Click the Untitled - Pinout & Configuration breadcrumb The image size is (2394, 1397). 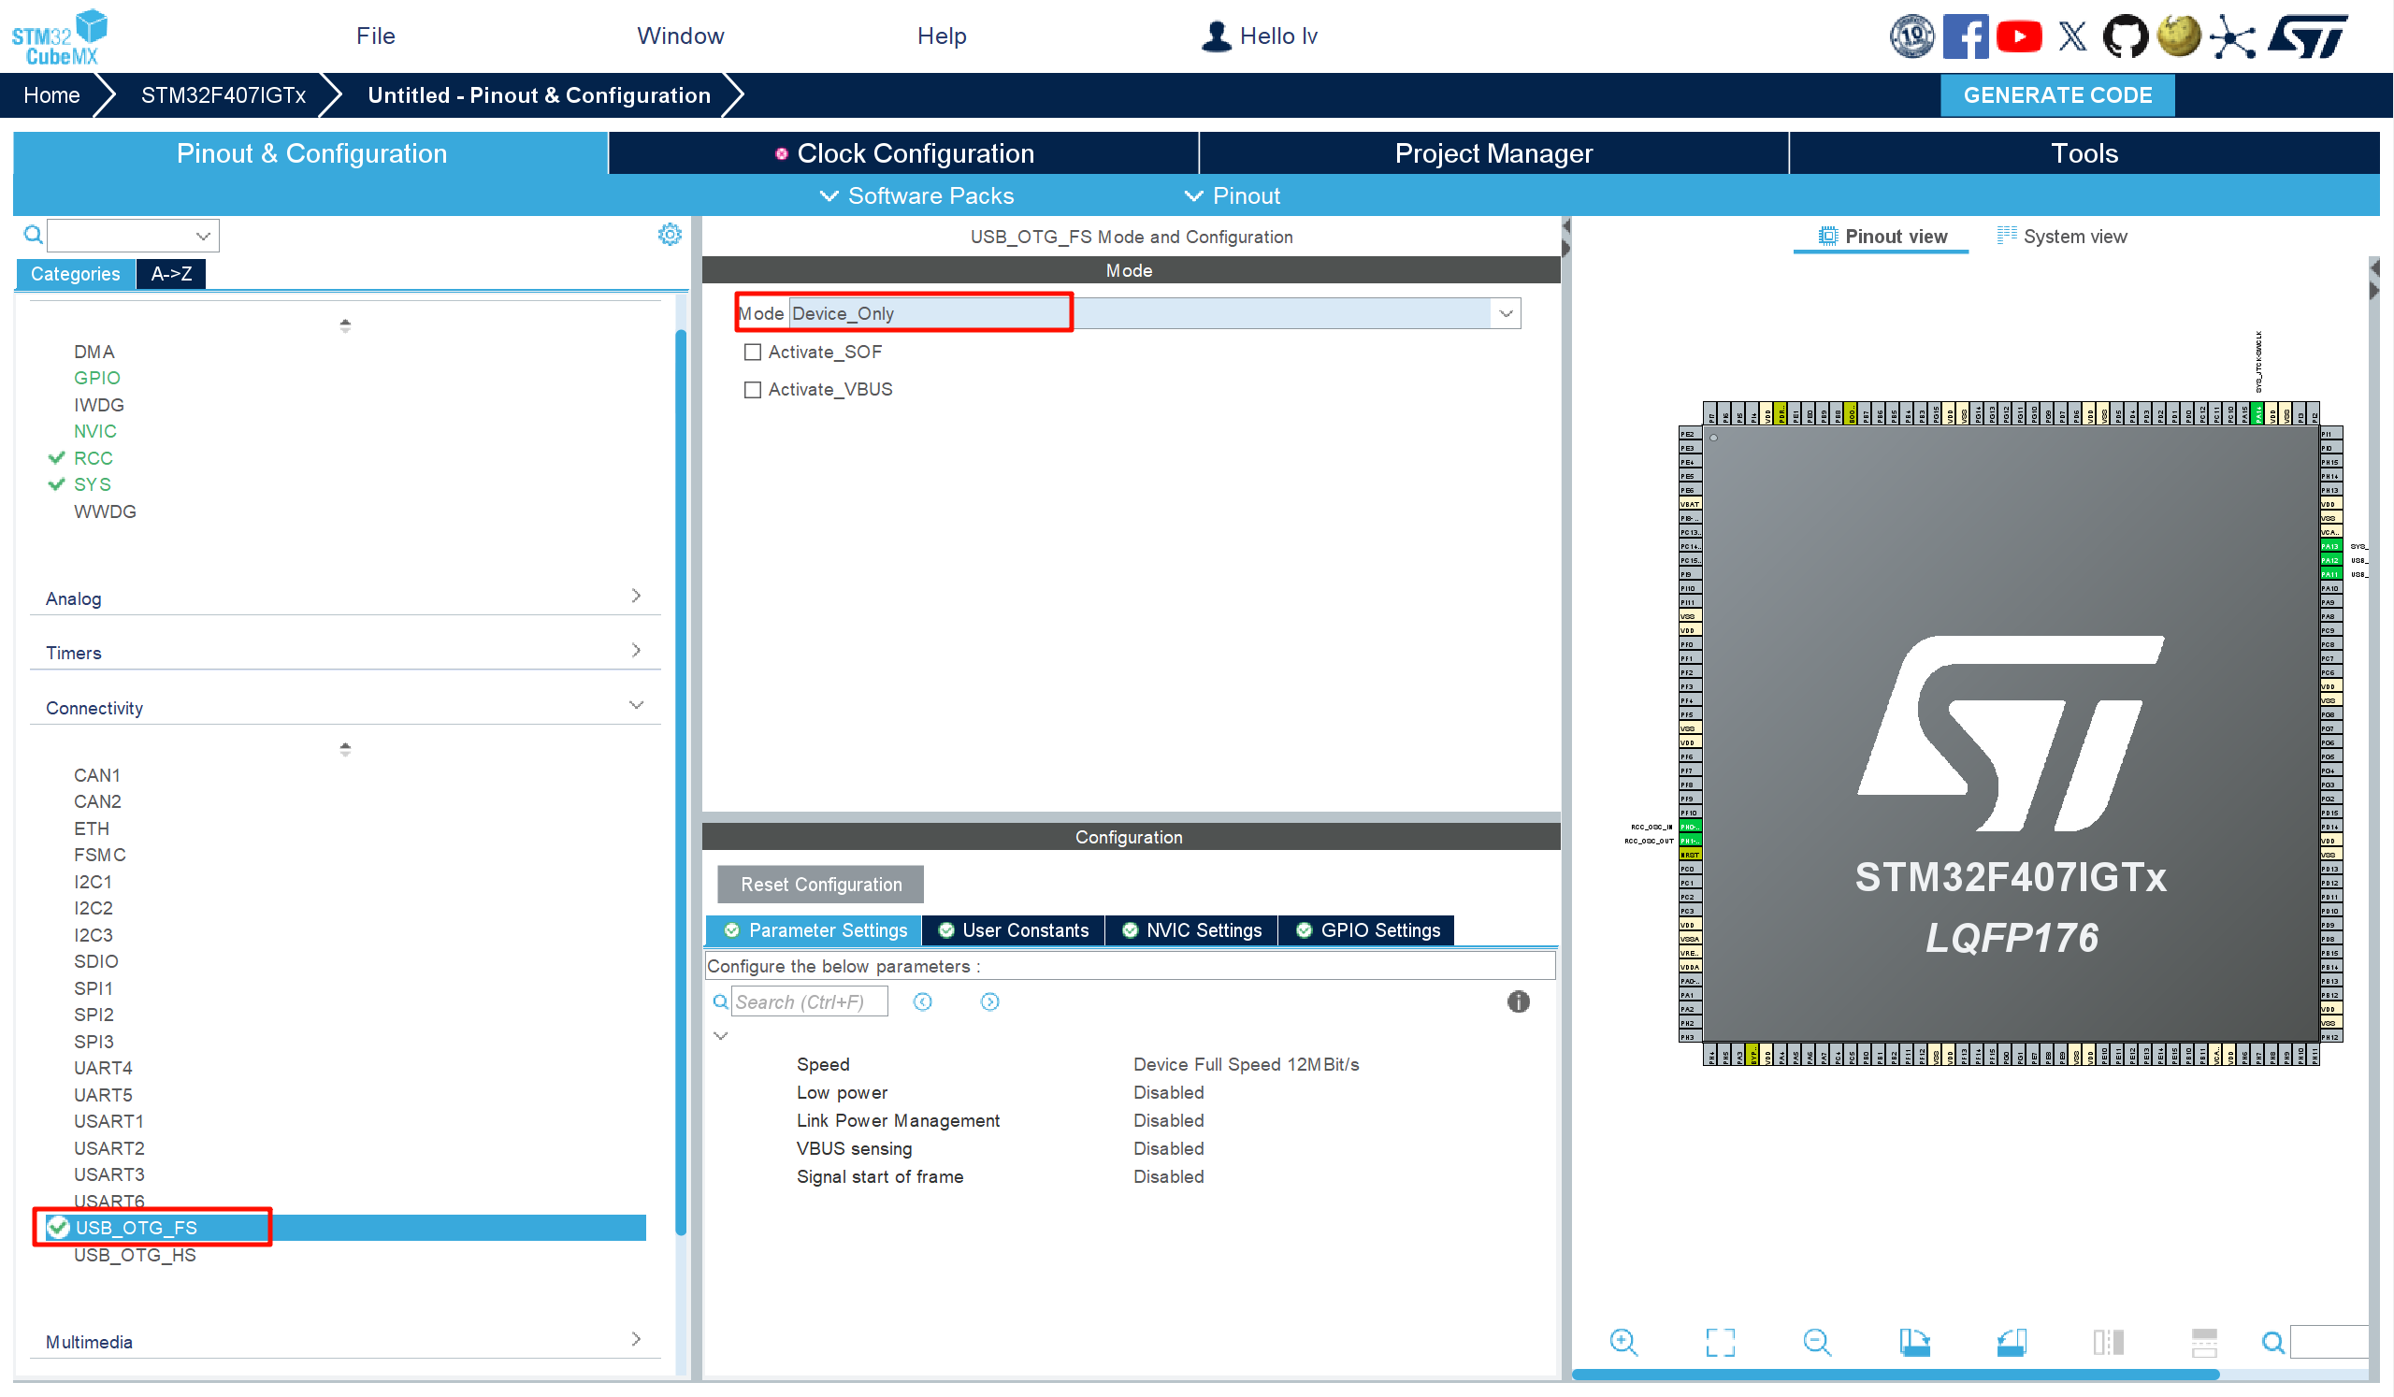coord(539,95)
